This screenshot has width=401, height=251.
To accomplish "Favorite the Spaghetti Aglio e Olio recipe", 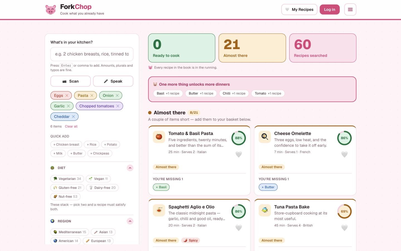I will 239,228.
